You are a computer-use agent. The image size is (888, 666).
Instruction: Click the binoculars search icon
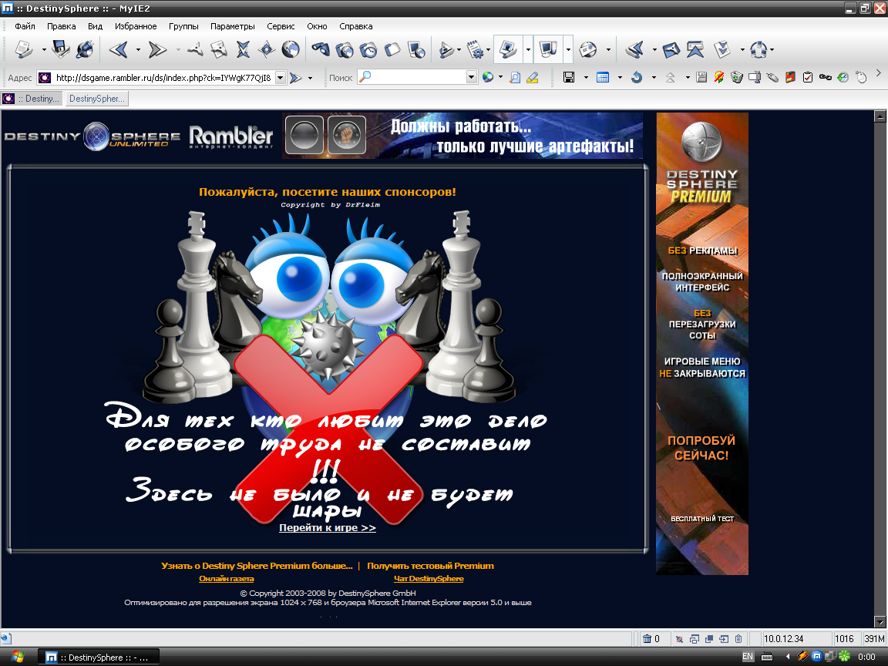point(321,50)
